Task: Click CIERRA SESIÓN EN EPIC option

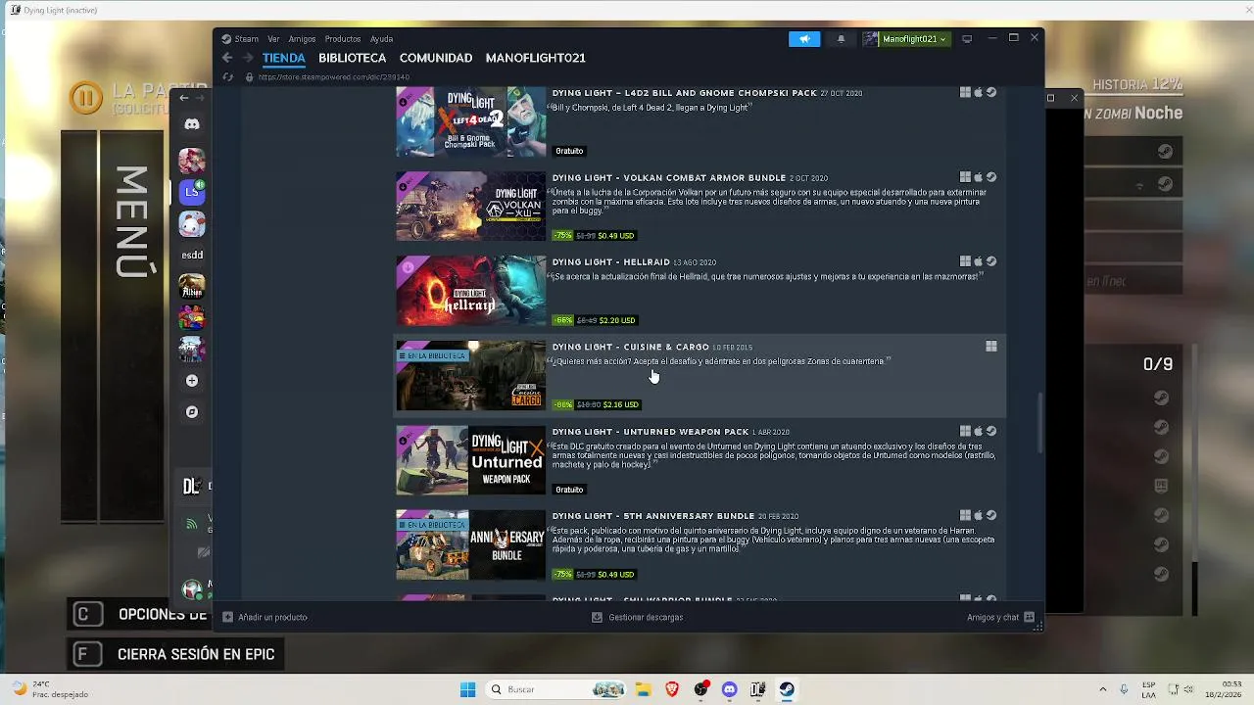Action: coord(176,654)
